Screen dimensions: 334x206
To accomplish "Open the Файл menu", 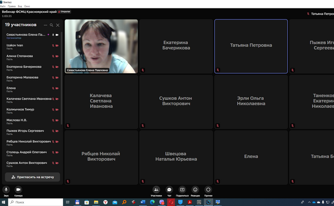I will tap(3, 6).
